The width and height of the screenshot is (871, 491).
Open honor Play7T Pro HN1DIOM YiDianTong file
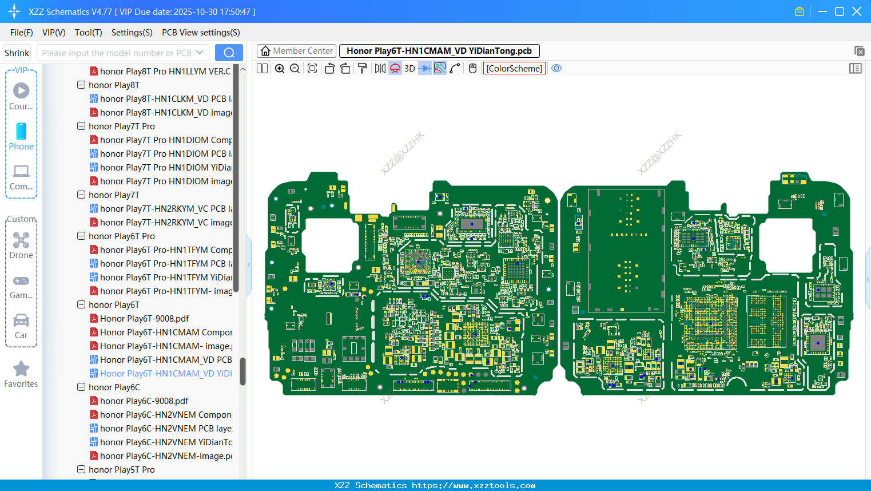coord(161,168)
